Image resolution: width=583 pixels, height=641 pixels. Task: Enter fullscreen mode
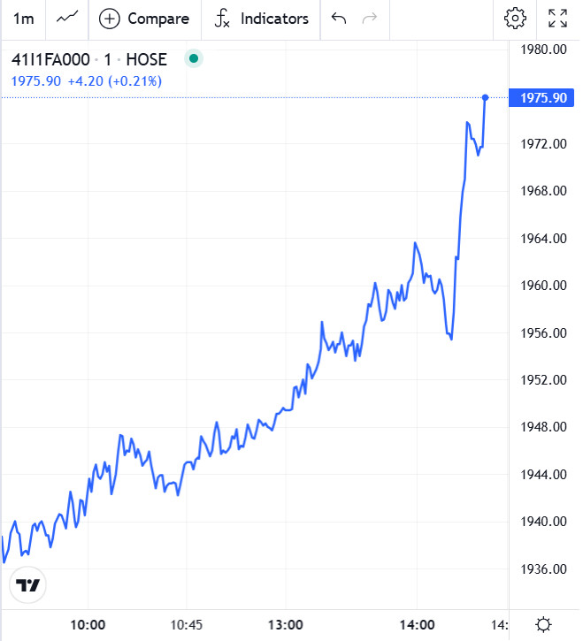click(557, 19)
